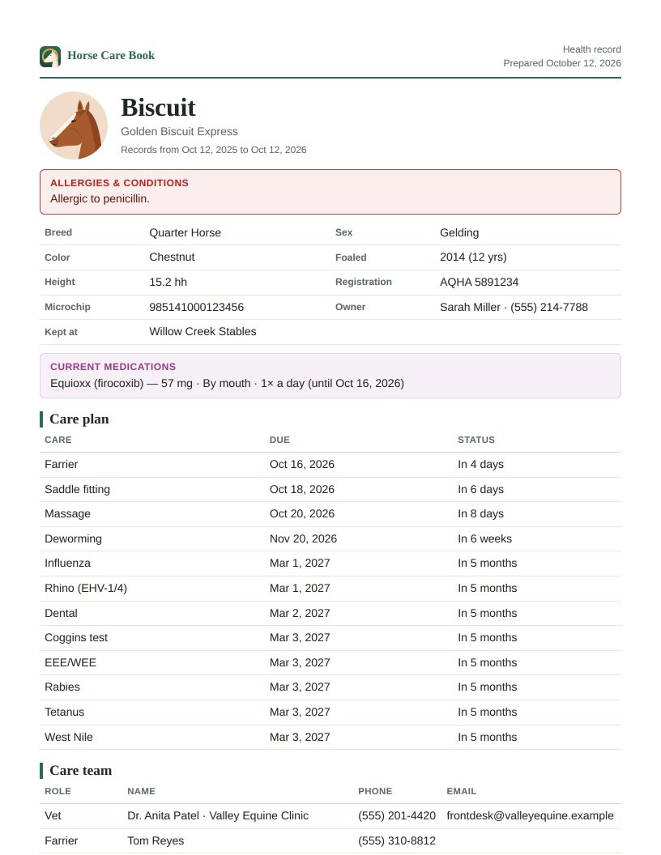
Task: Click the 15.2 hh height value
Action: [168, 282]
